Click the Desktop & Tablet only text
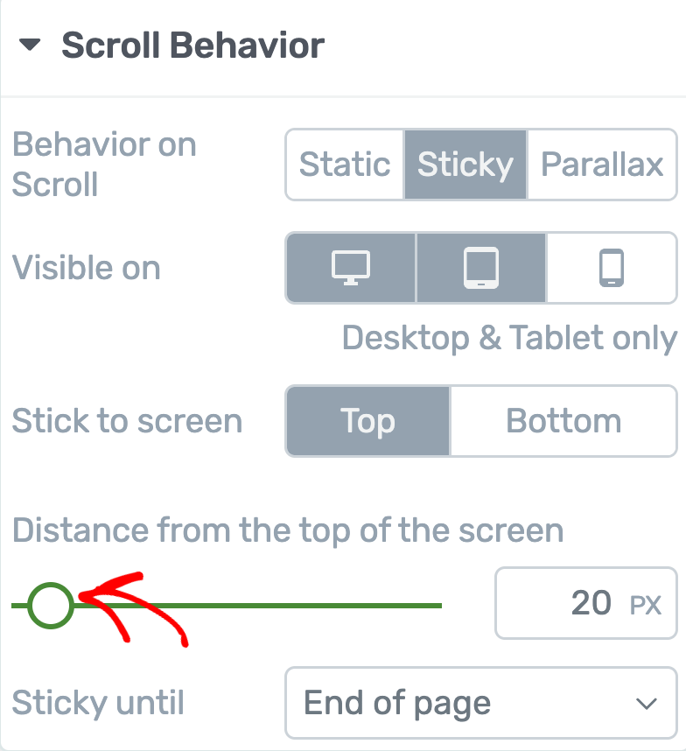Image resolution: width=686 pixels, height=751 pixels. [x=509, y=338]
